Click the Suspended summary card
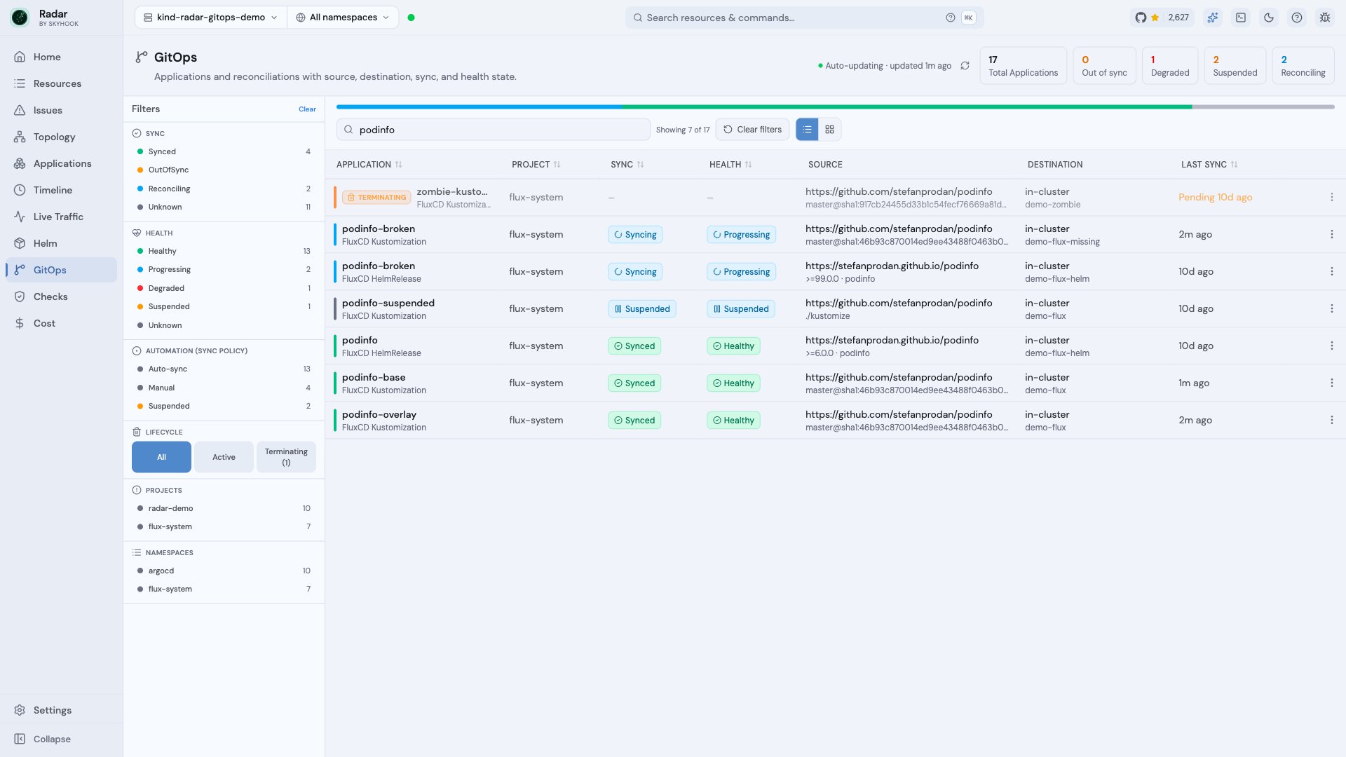 1235,66
